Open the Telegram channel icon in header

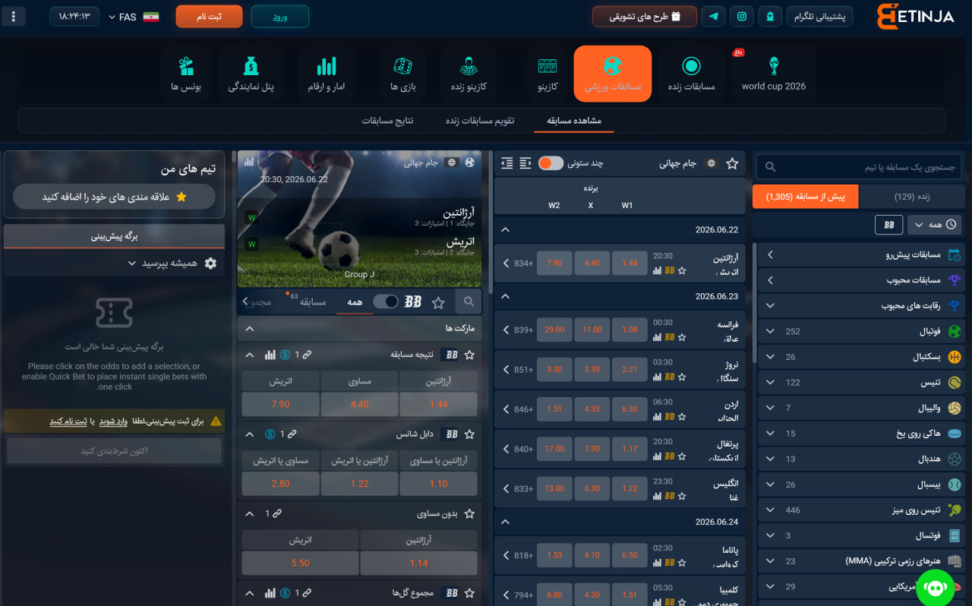point(713,16)
